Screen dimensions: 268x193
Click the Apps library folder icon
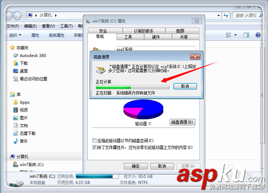coord(16,102)
